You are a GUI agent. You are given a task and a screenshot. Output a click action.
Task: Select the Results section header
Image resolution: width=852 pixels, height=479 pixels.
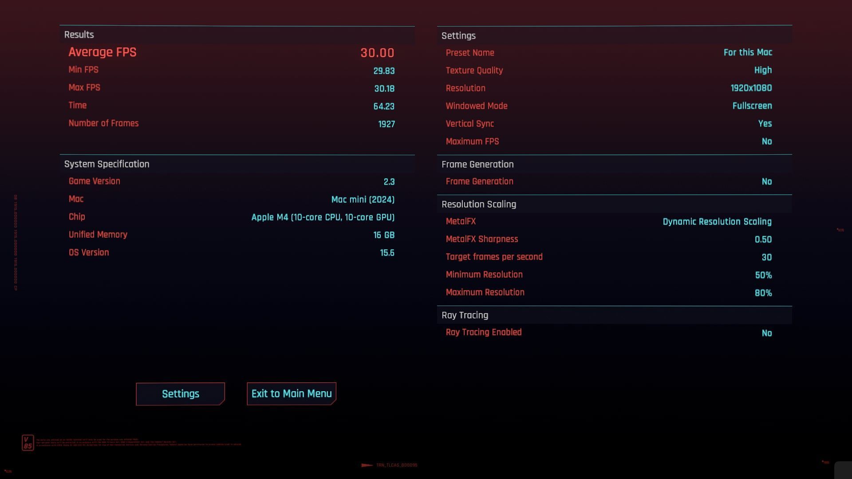point(79,35)
